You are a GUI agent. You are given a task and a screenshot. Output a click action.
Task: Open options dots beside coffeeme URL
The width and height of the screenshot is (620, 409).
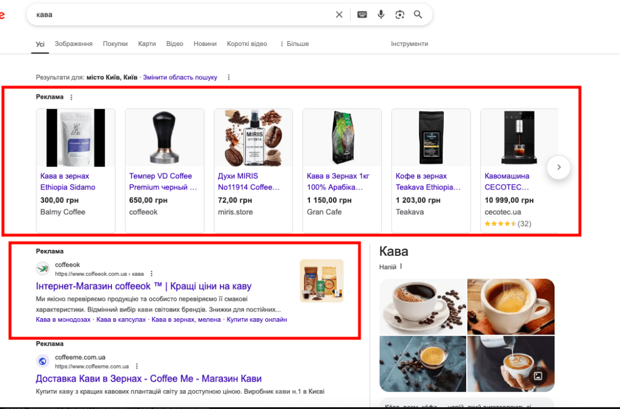(137, 366)
